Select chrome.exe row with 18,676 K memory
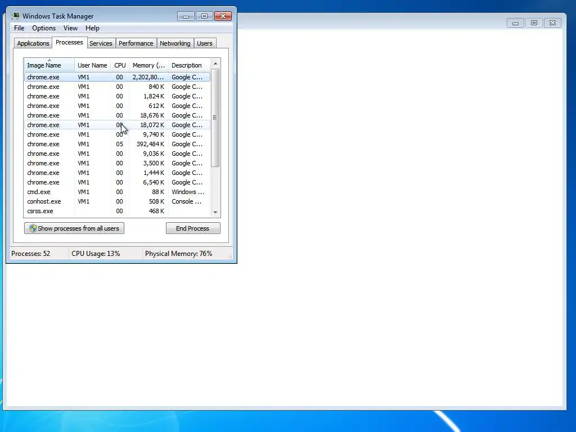This screenshot has height=432, width=576. click(x=117, y=115)
